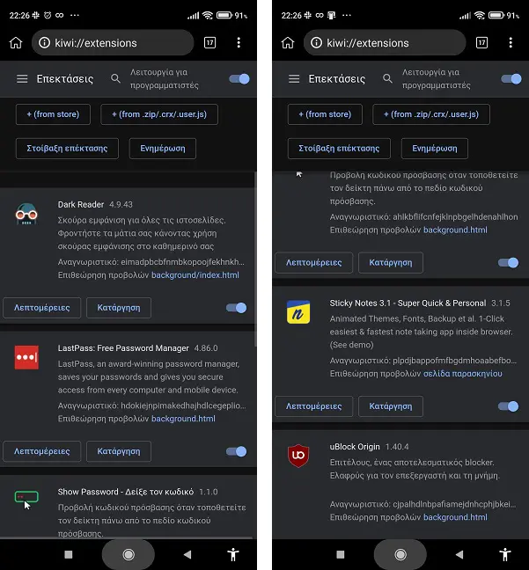
Task: Open site info icon in right address bar
Action: (316, 43)
